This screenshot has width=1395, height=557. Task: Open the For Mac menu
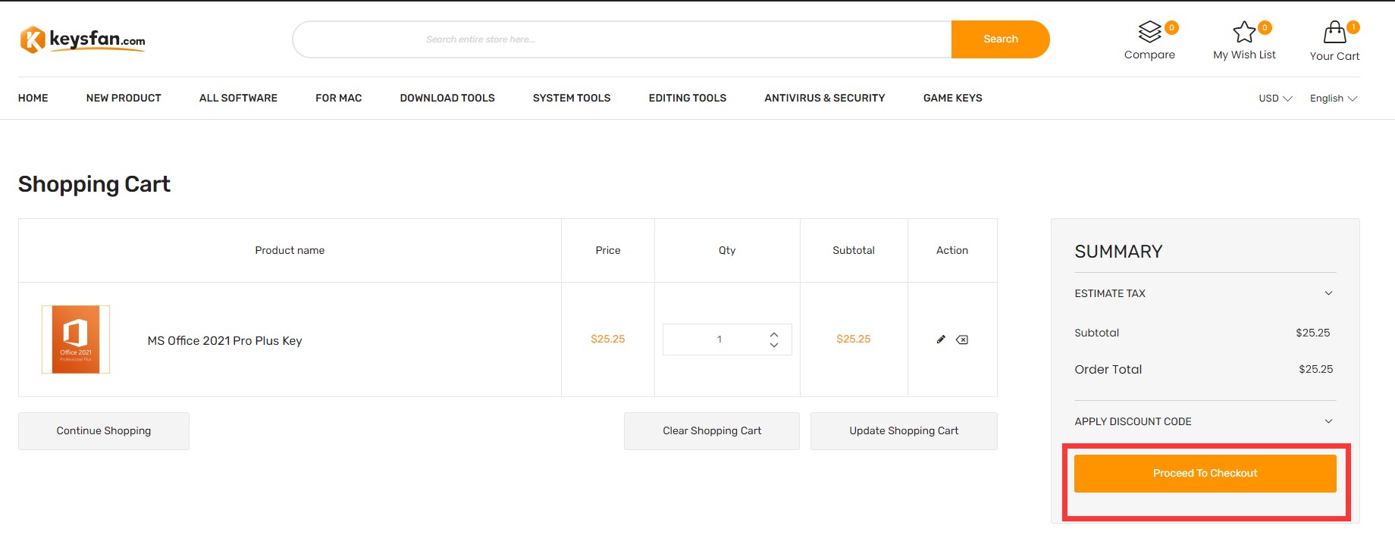tap(339, 98)
